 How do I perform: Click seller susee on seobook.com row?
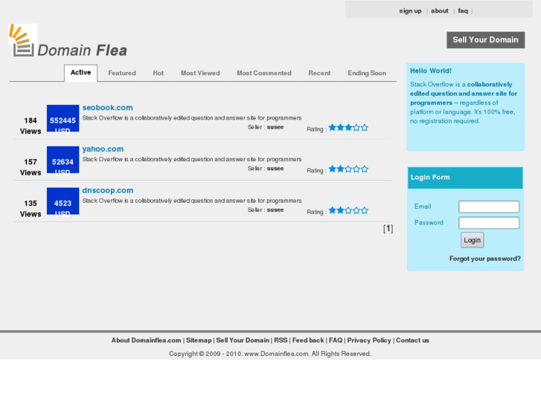point(275,127)
